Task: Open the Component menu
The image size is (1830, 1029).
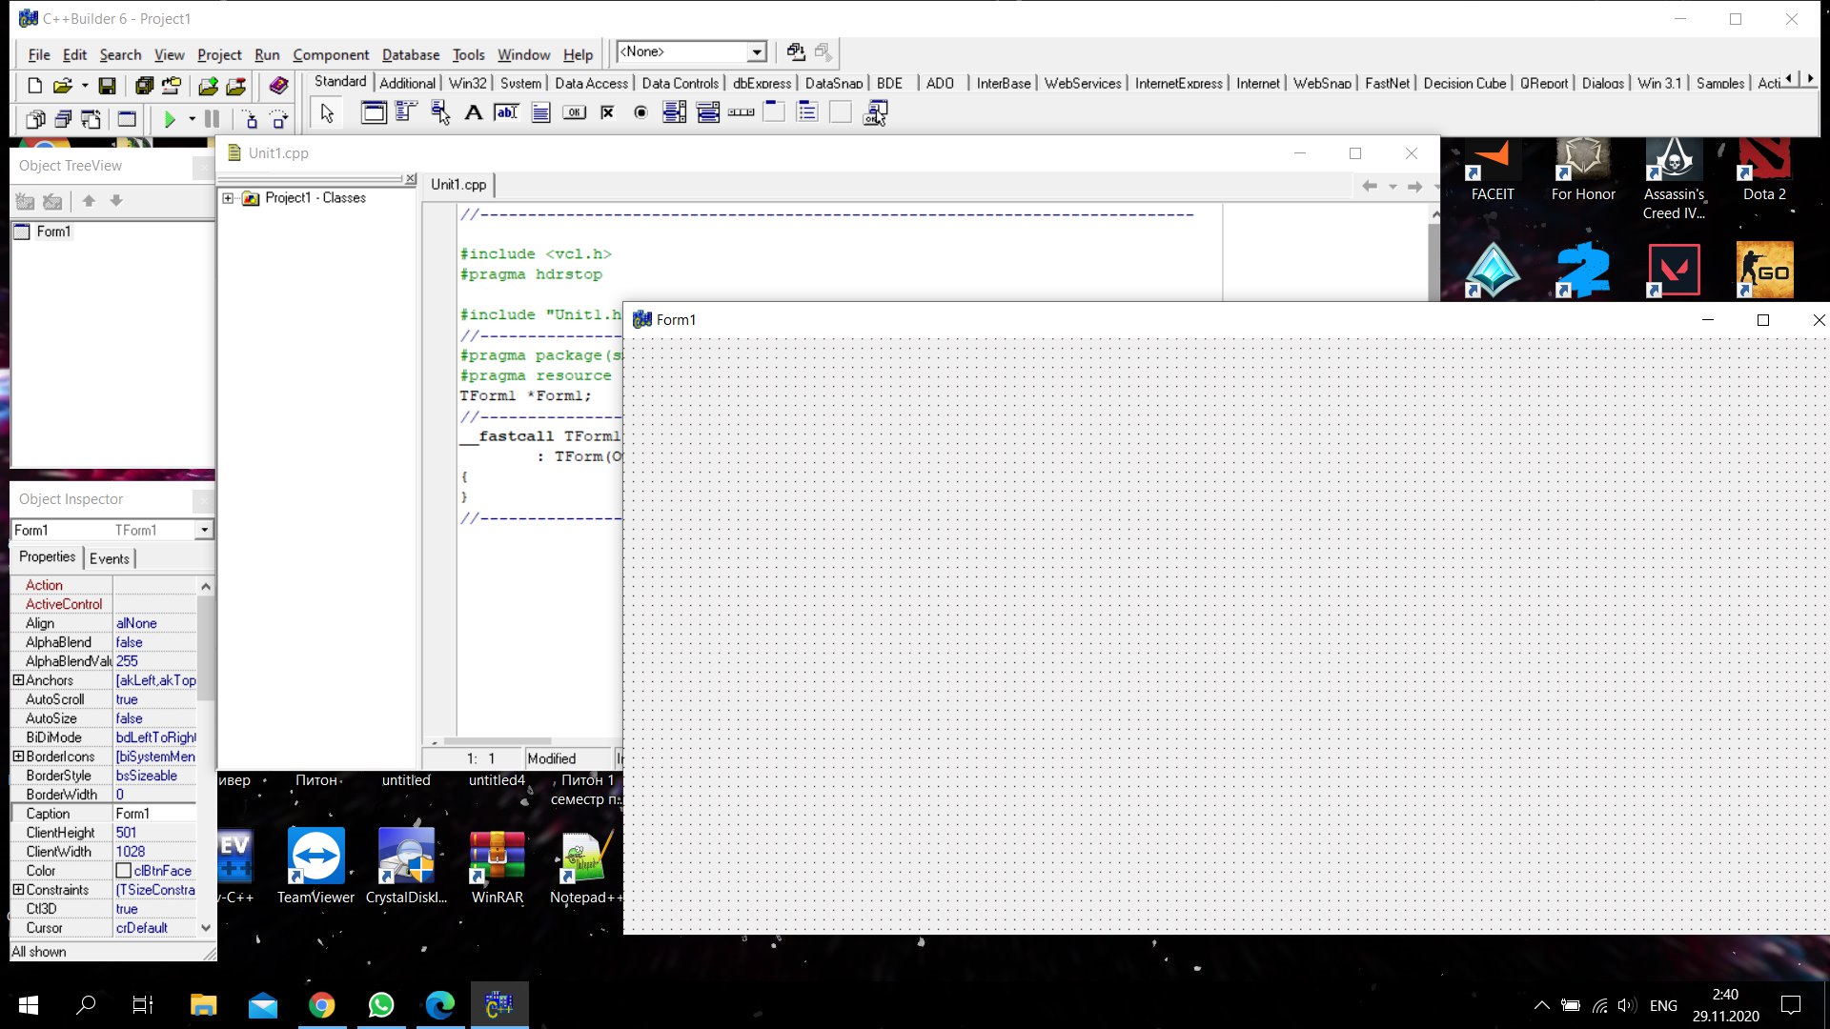Action: (330, 55)
